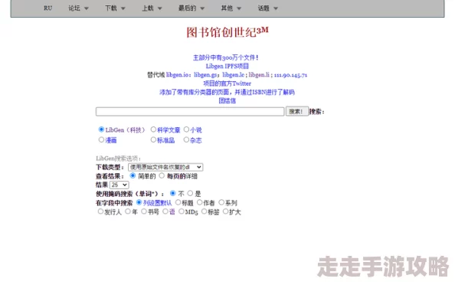Select the 标准品 radio button
The image size is (455, 285).
tap(153, 140)
